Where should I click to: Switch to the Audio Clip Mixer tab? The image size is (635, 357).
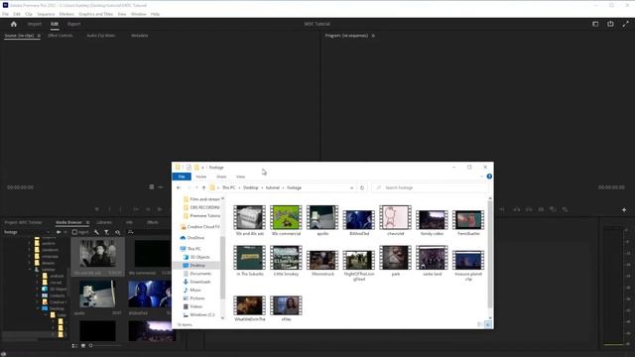[101, 36]
